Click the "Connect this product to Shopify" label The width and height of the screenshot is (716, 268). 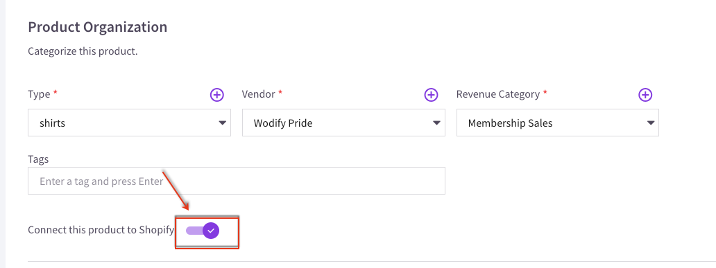click(101, 230)
